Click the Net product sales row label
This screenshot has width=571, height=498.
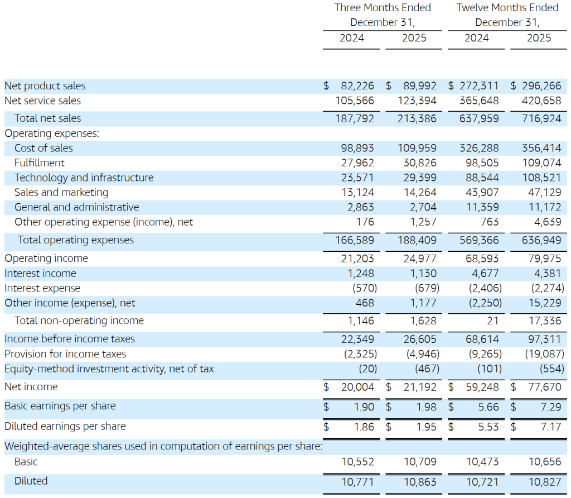tap(45, 86)
